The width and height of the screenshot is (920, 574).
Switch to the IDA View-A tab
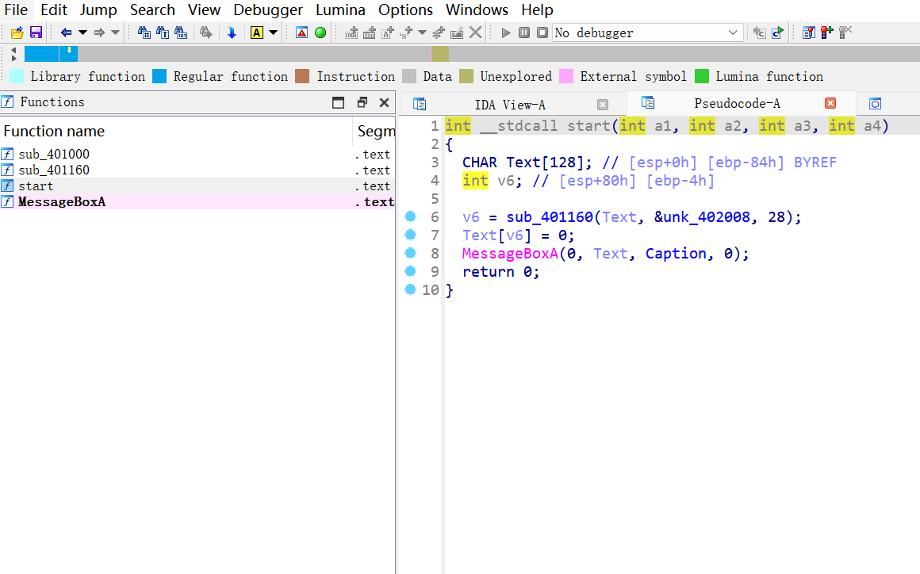509,105
